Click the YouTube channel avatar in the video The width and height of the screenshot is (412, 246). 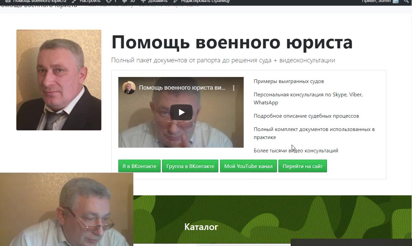click(x=129, y=88)
